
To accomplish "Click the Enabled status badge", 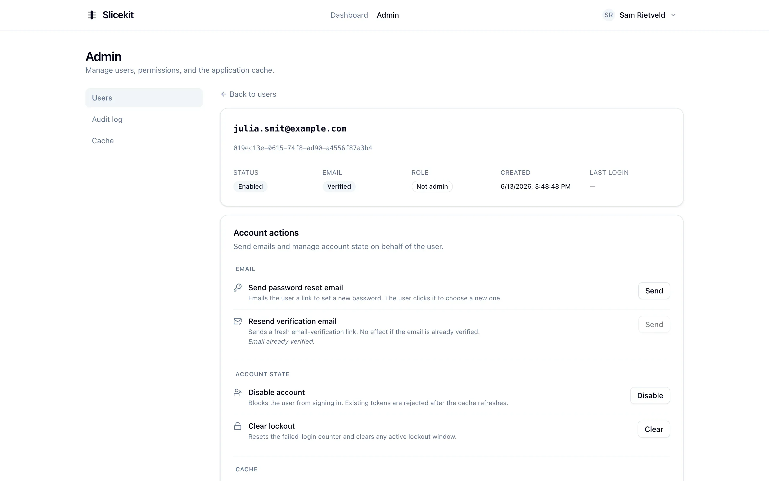I will click(250, 187).
